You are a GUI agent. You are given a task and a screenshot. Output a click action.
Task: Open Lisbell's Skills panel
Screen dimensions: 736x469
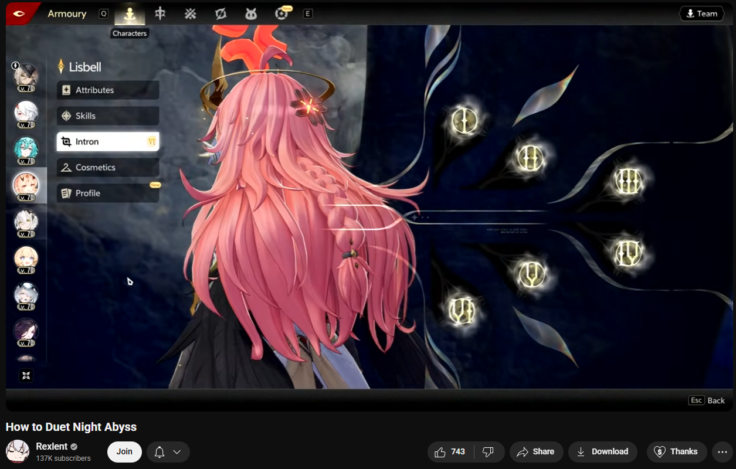(x=108, y=116)
